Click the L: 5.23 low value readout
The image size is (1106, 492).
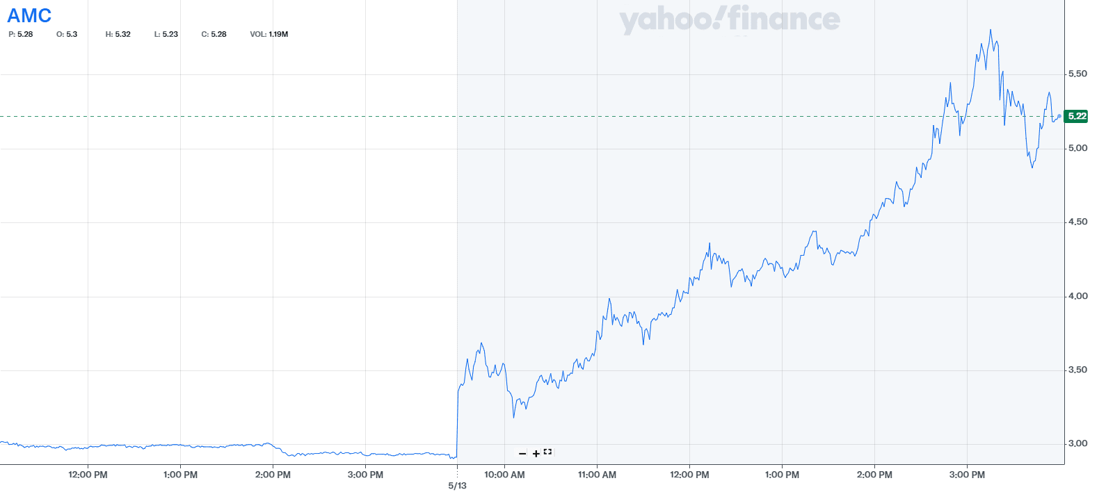point(166,34)
